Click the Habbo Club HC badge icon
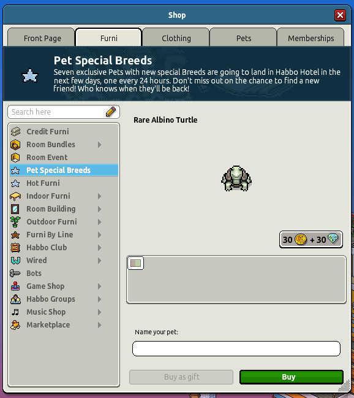 point(15,248)
